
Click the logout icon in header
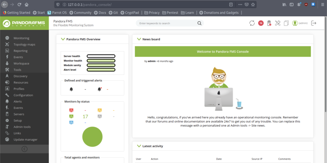click(314, 23)
